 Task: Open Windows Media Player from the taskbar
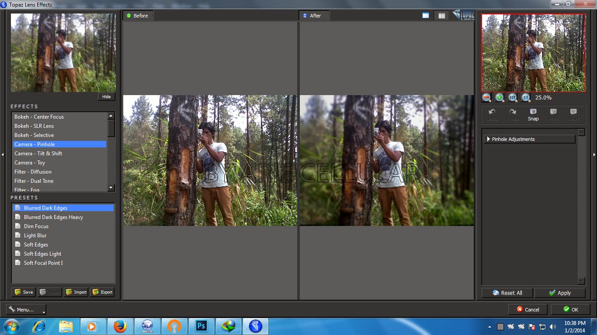[93, 326]
